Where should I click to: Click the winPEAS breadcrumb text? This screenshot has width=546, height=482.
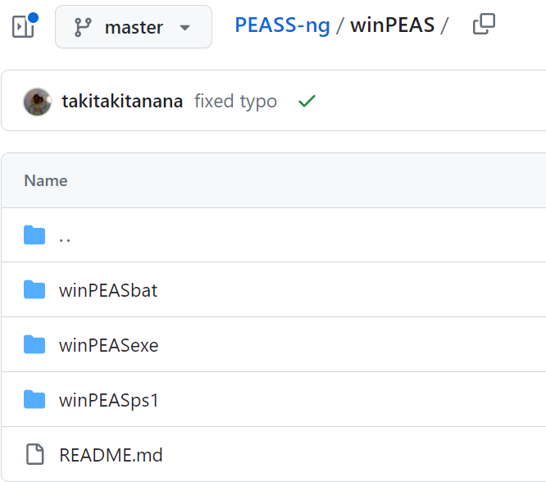[392, 25]
